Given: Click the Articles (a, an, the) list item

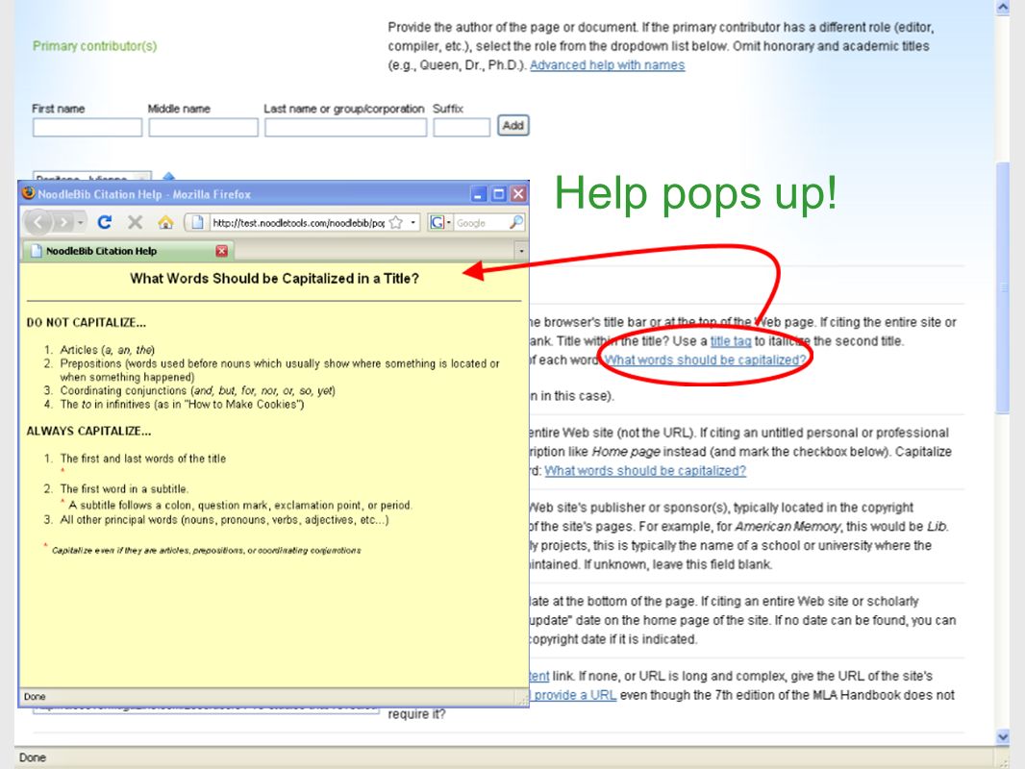Looking at the screenshot, I should [107, 350].
